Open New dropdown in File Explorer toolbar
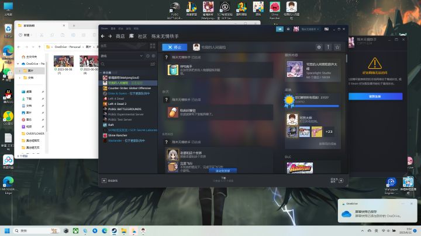421x236 pixels. tap(25, 35)
